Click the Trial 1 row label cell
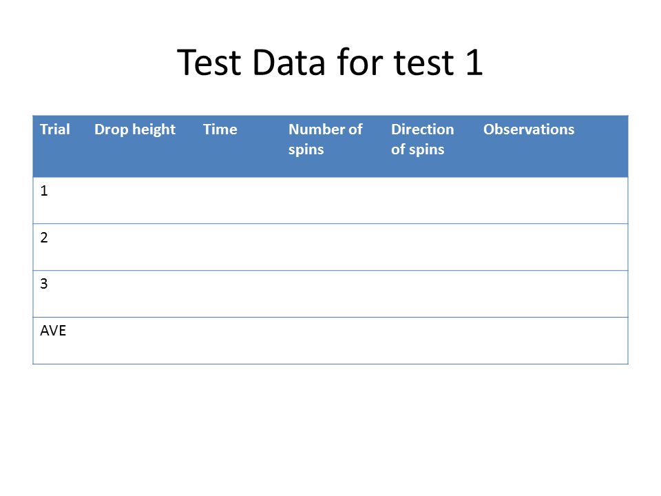 pos(61,200)
